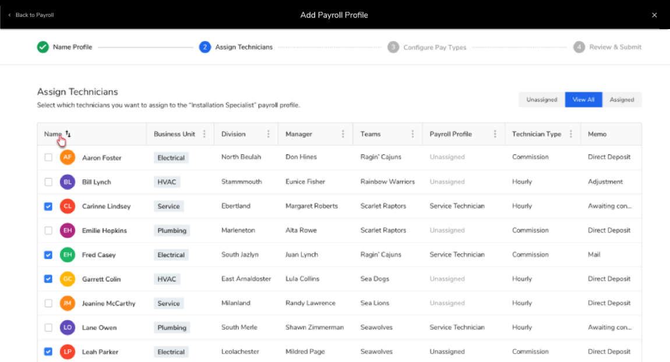The image size is (670, 362).
Task: Click the green checkmark on Name Profile step
Action: click(43, 47)
